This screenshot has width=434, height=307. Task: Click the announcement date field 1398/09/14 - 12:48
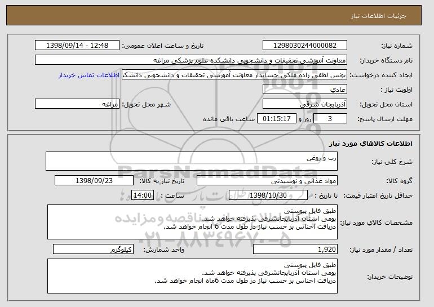(77, 46)
